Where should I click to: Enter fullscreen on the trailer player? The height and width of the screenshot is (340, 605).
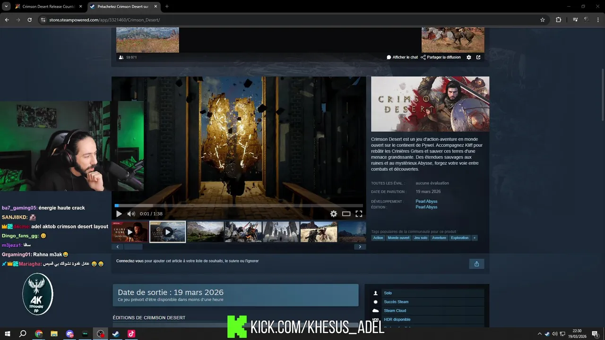point(359,213)
